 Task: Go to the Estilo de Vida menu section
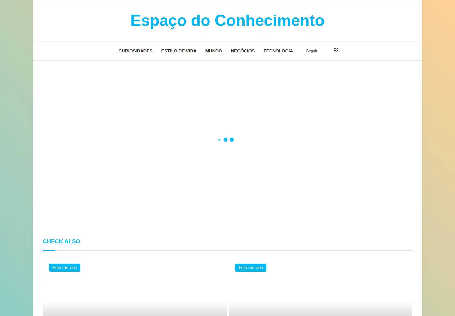(x=179, y=51)
